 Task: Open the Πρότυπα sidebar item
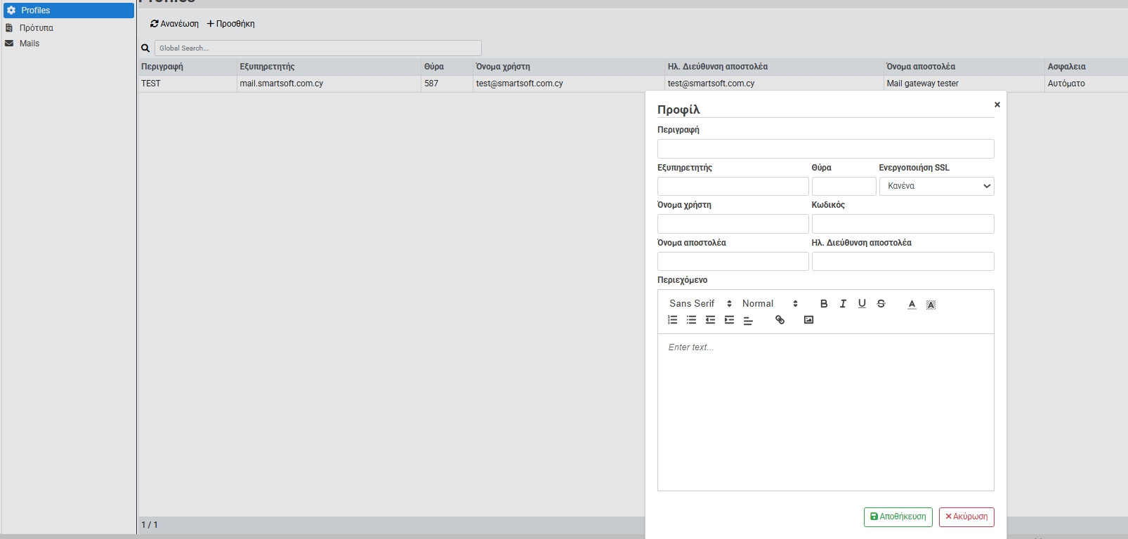(69, 28)
